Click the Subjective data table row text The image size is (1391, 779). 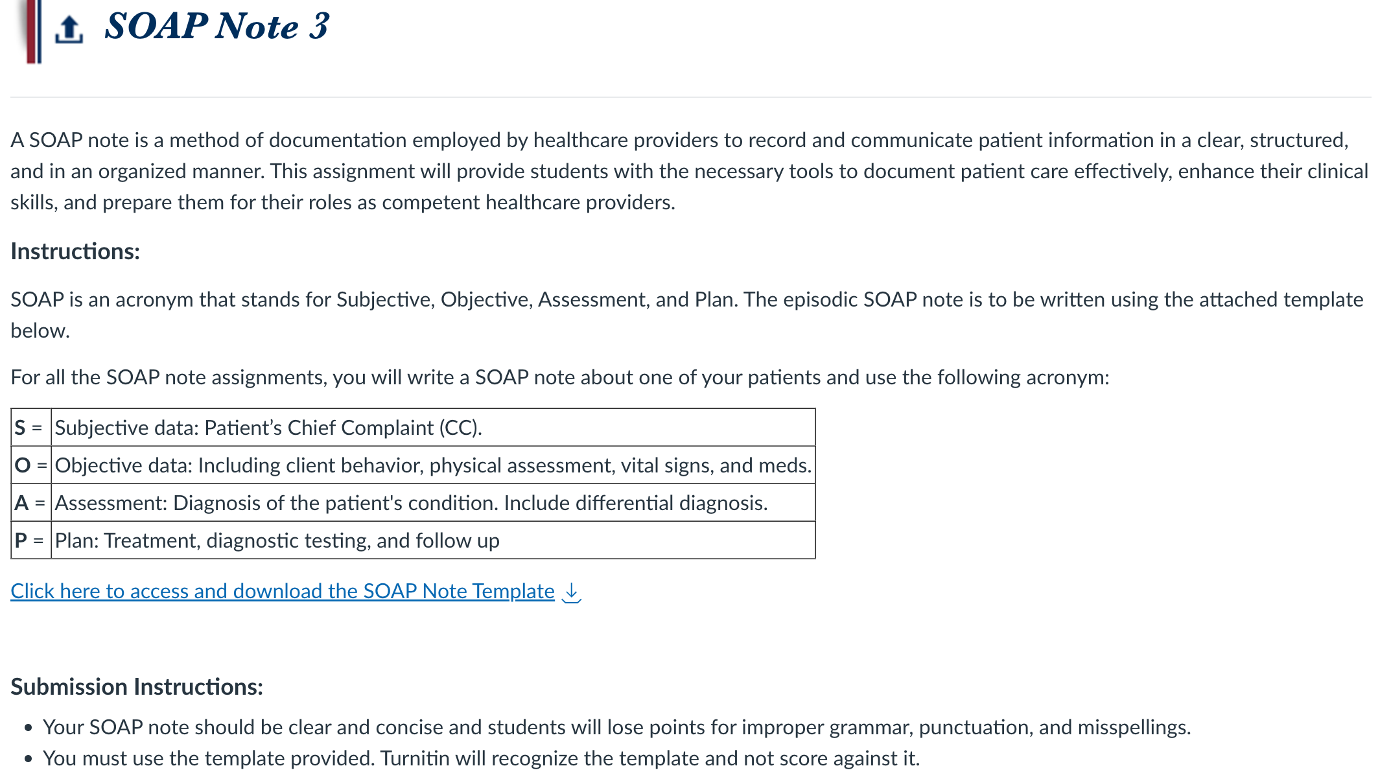(x=268, y=428)
